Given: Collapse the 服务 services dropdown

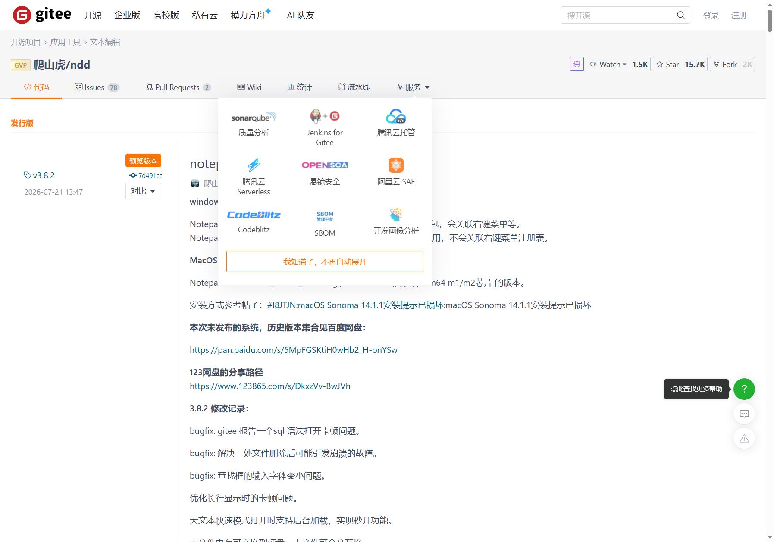Looking at the screenshot, I should [413, 87].
